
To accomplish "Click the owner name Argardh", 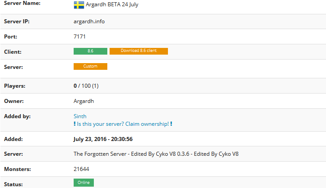I will [x=84, y=101].
